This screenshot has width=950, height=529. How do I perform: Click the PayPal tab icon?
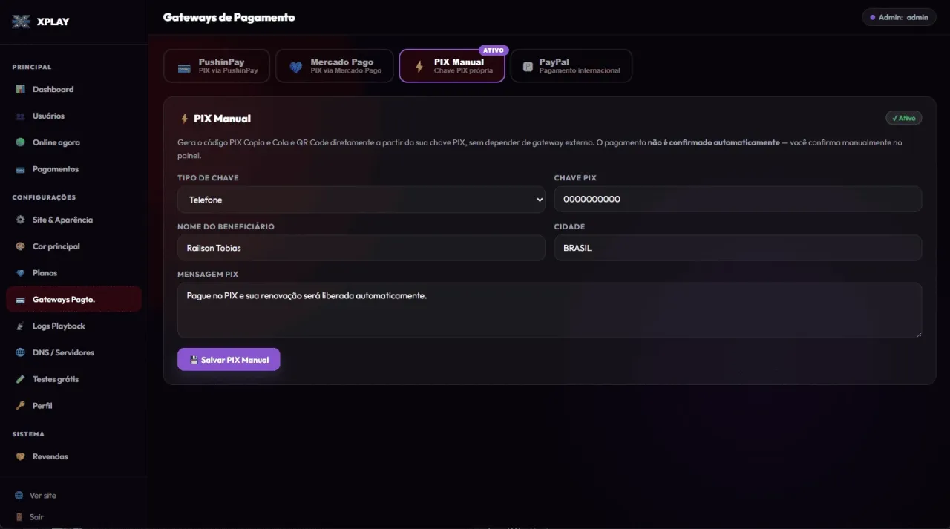tap(528, 67)
